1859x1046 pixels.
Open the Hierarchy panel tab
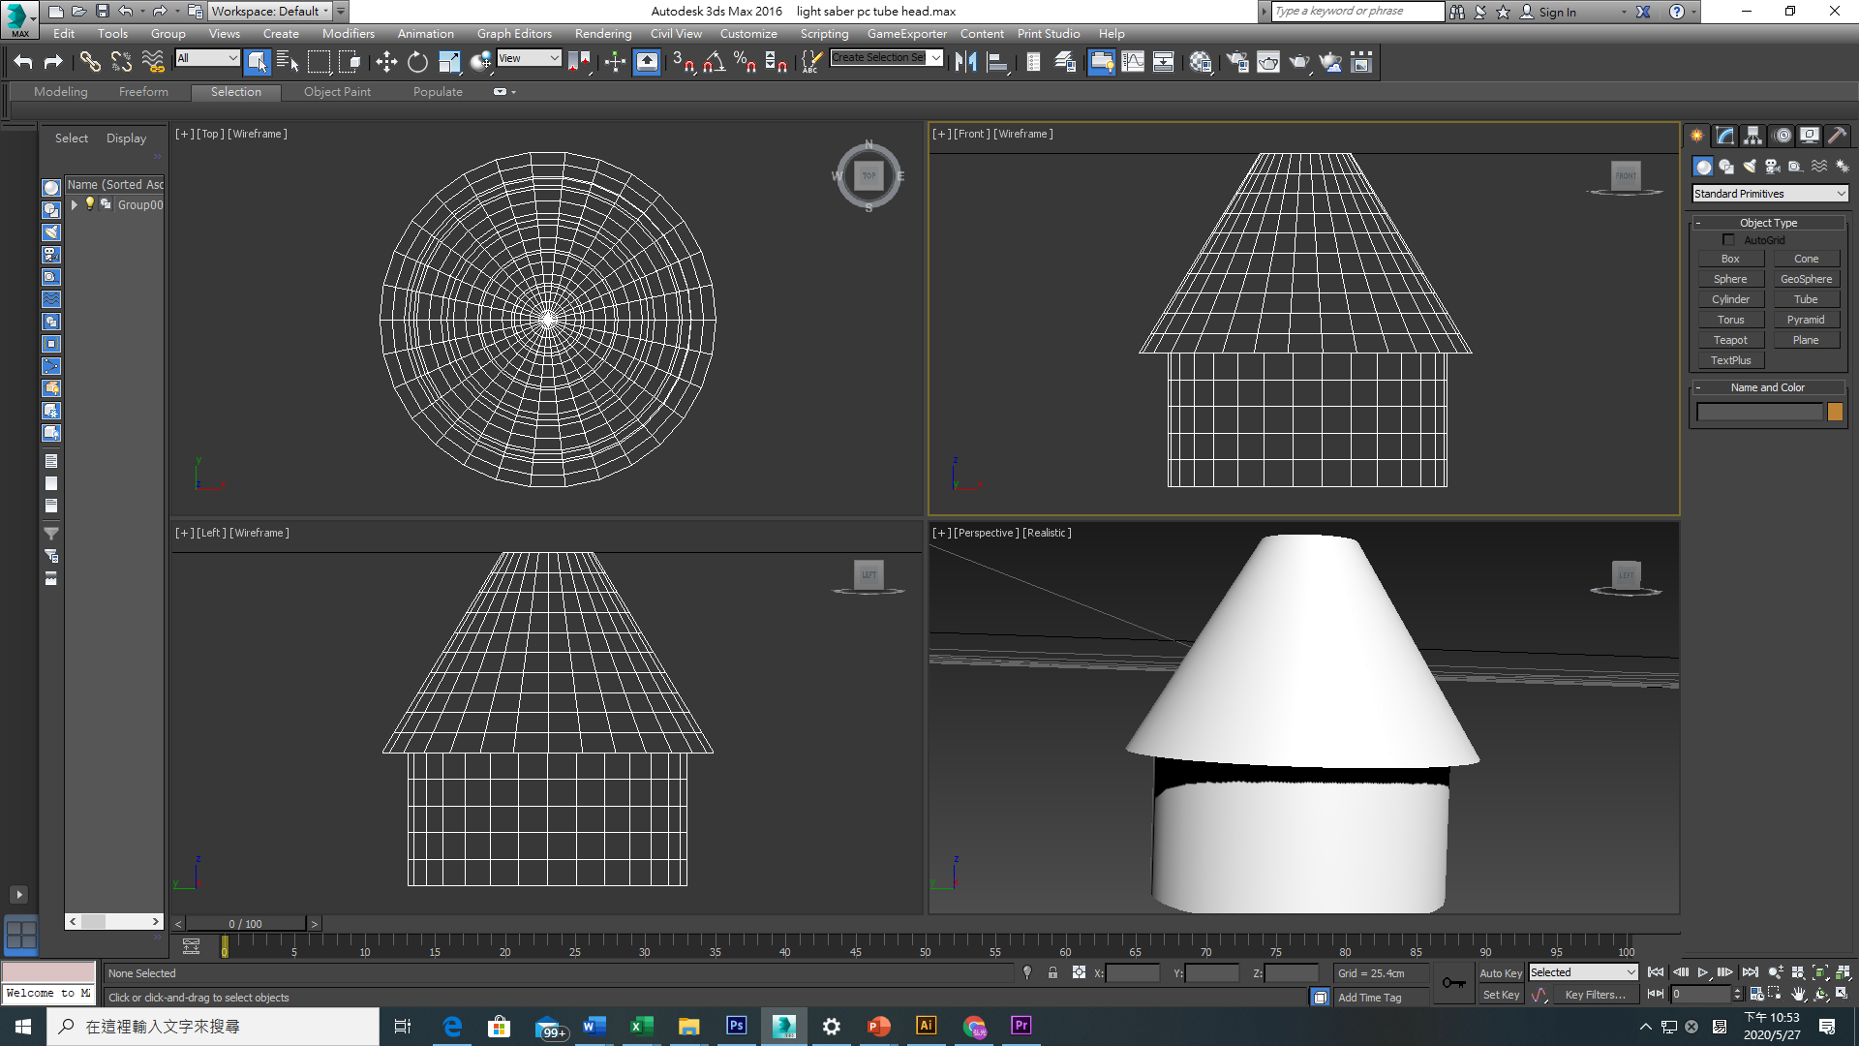pyautogui.click(x=1753, y=136)
